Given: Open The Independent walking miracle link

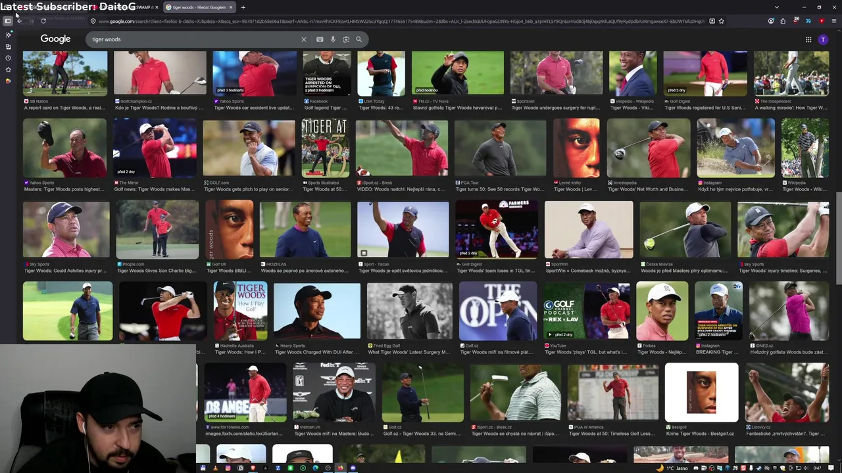Looking at the screenshot, I should [x=791, y=108].
